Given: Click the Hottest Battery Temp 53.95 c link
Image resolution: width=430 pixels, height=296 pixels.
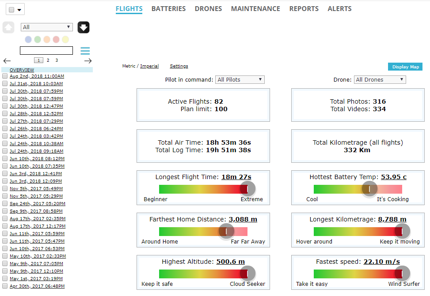Looking at the screenshot, I should 393,177.
